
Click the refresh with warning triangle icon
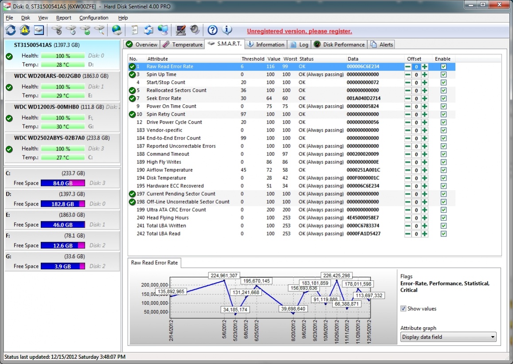(25, 30)
